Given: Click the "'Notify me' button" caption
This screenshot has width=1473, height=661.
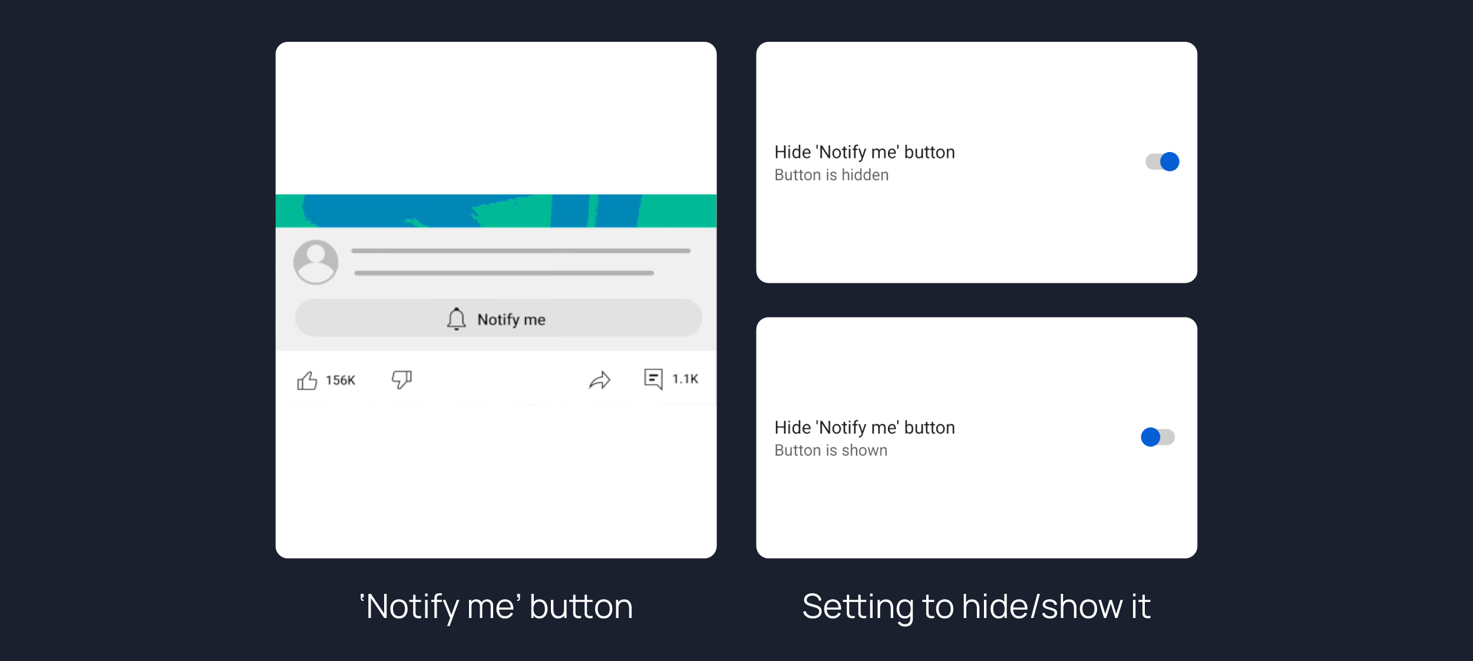Looking at the screenshot, I should pos(496,607).
